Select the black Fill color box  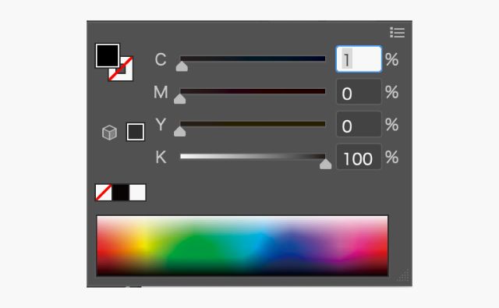tap(108, 55)
